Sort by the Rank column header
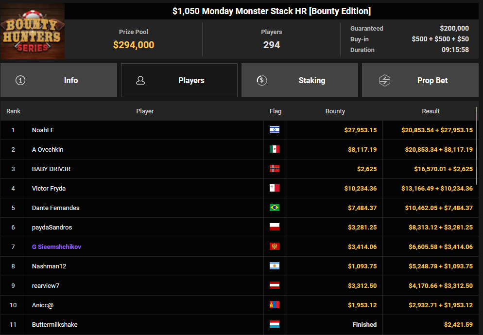The height and width of the screenshot is (335, 483). (x=13, y=111)
